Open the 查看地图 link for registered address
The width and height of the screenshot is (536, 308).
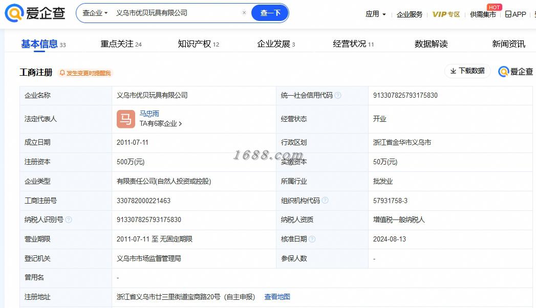(277, 297)
